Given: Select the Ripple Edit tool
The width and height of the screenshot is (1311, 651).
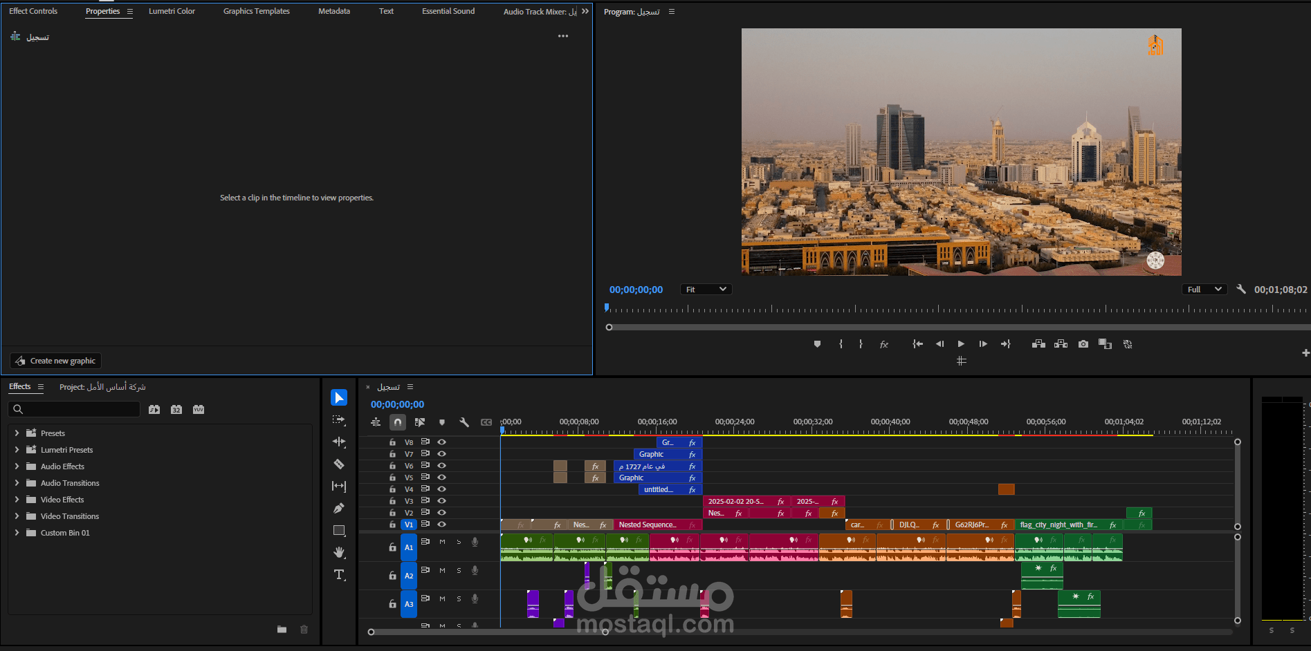Looking at the screenshot, I should 339,442.
